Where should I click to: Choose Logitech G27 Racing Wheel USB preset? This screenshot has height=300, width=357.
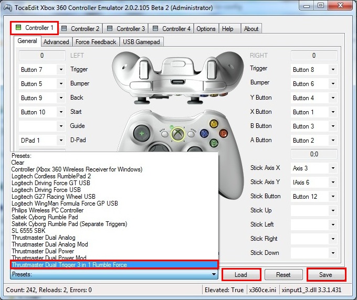(x=54, y=197)
